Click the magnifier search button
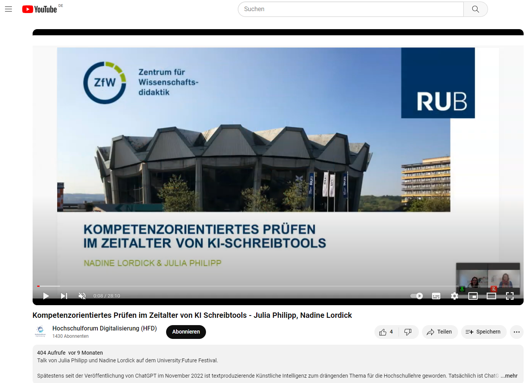 coord(476,9)
